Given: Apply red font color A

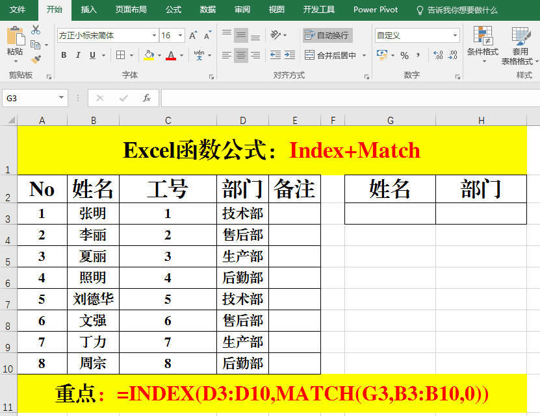Looking at the screenshot, I should (x=171, y=55).
